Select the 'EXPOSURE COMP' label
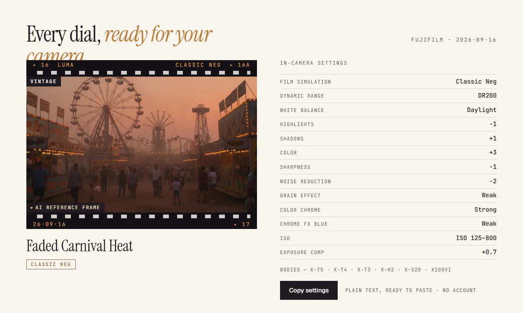 [x=302, y=252]
